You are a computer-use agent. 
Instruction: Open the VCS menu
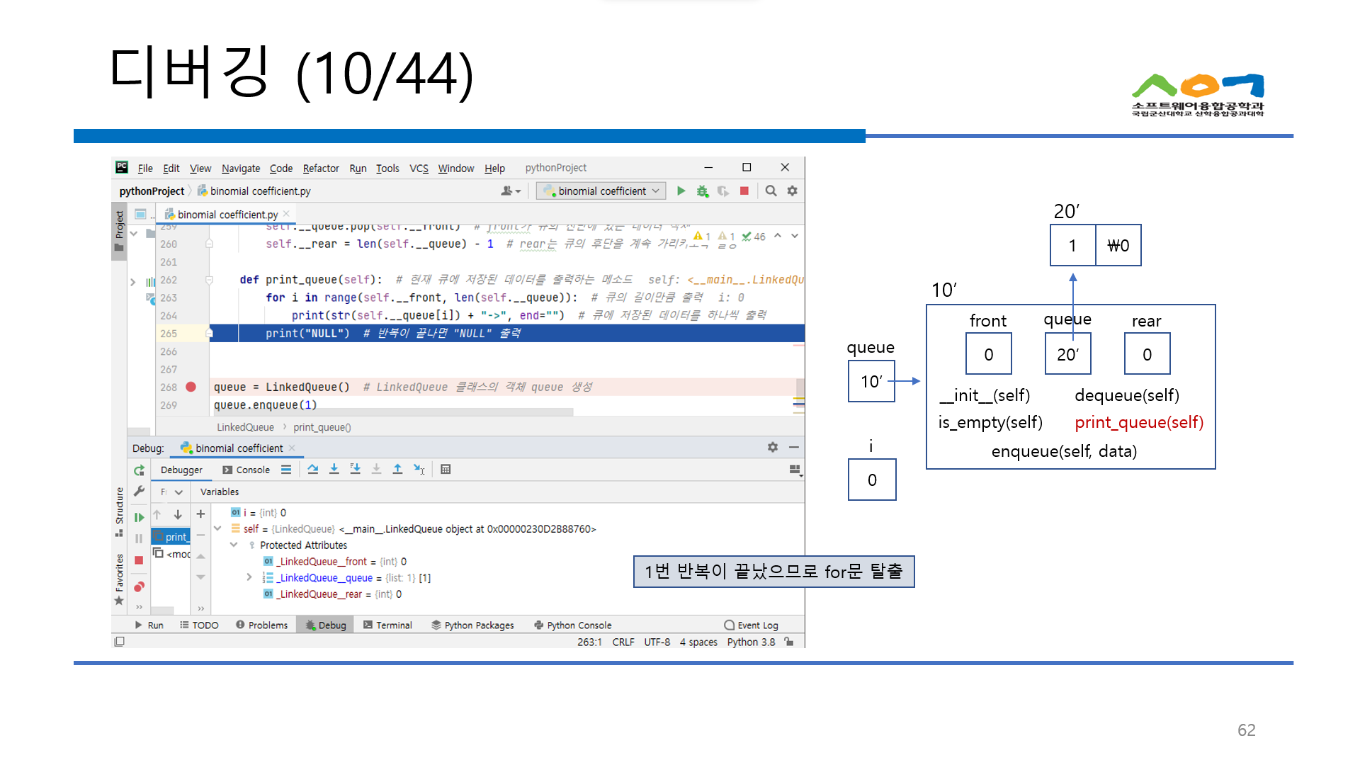coord(419,169)
